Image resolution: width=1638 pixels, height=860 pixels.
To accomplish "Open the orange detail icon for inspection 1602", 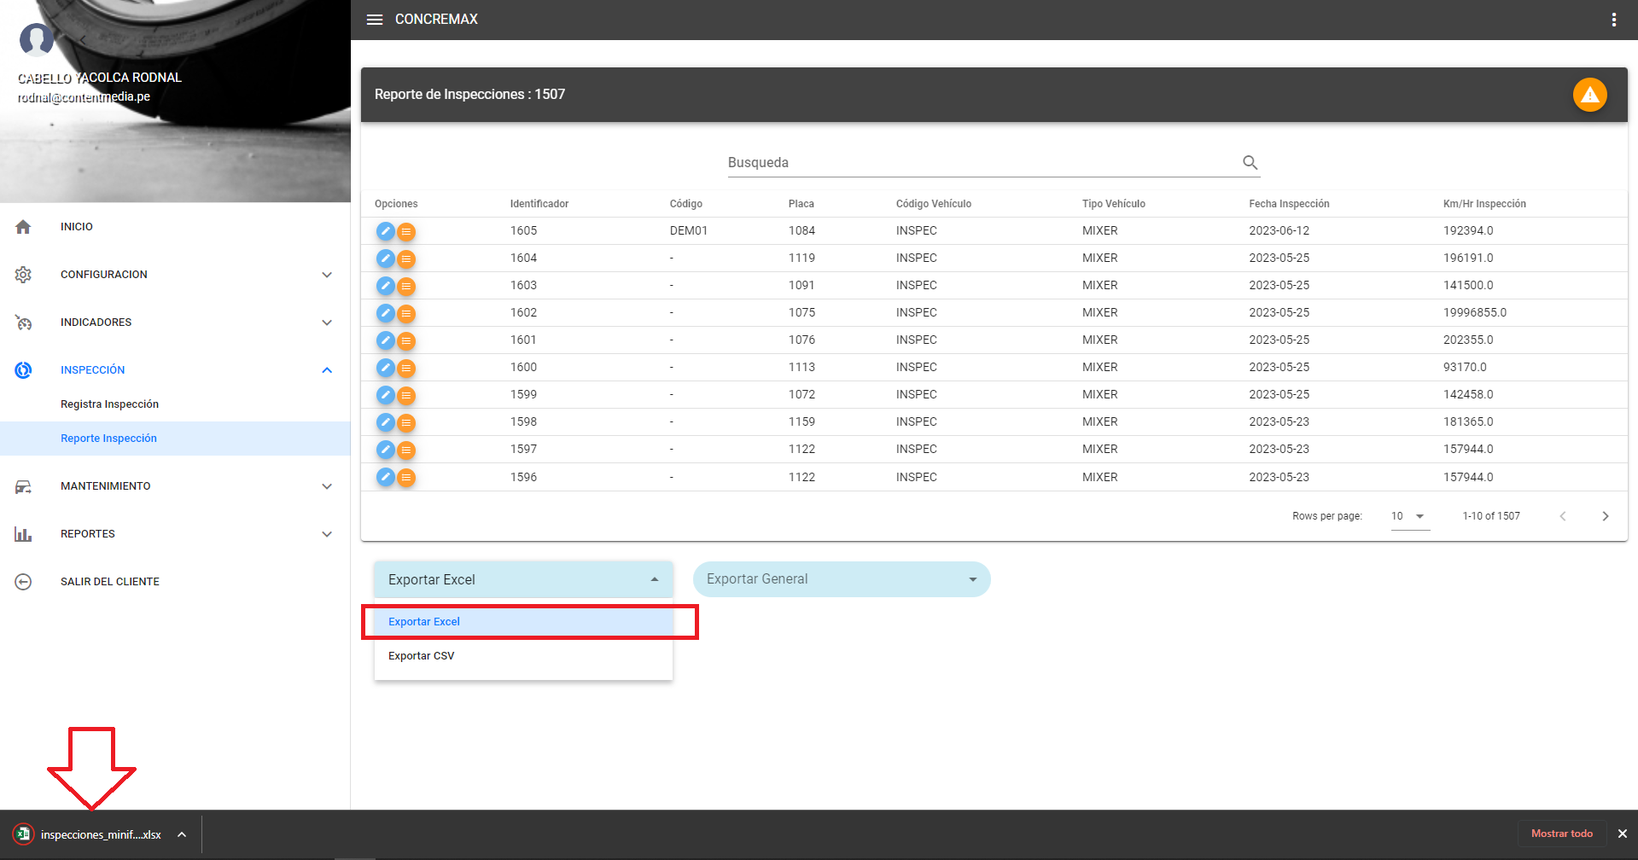I will click(x=406, y=313).
